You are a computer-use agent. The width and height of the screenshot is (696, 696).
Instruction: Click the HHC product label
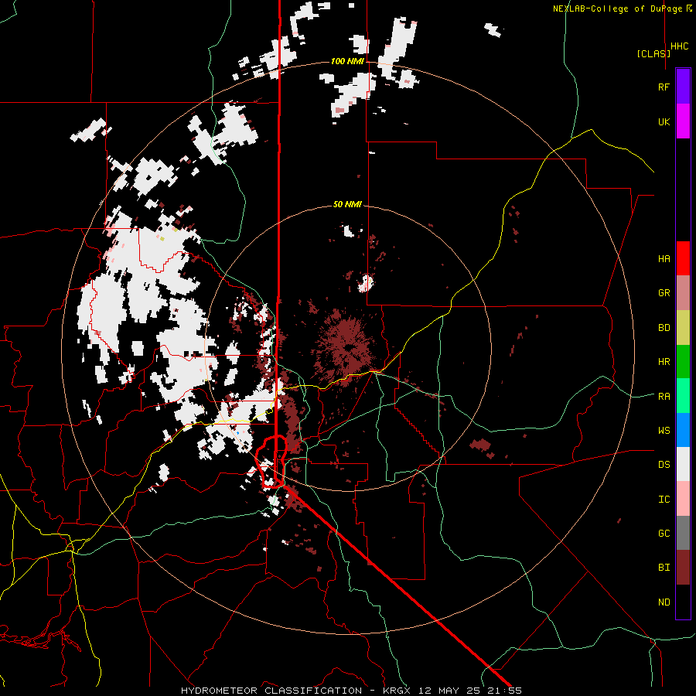[680, 46]
